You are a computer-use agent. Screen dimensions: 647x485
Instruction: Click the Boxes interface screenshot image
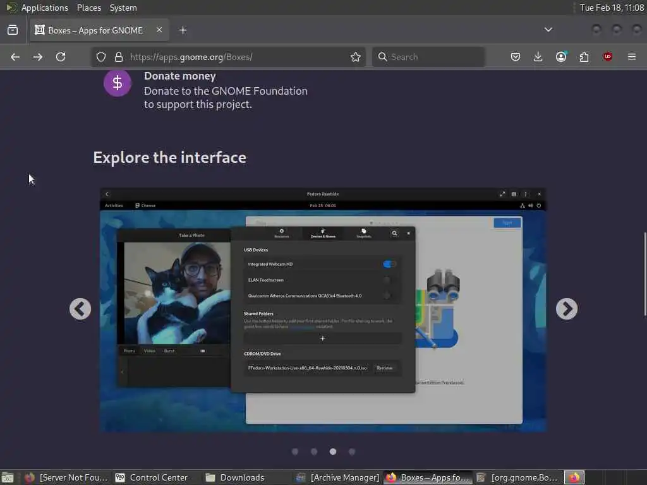pos(323,310)
